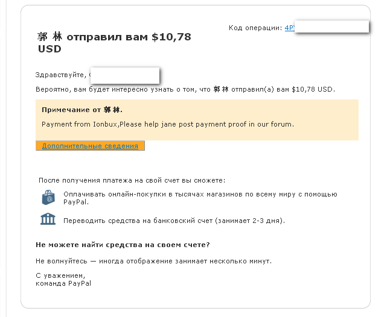Click the bank building icon

pos(48,219)
